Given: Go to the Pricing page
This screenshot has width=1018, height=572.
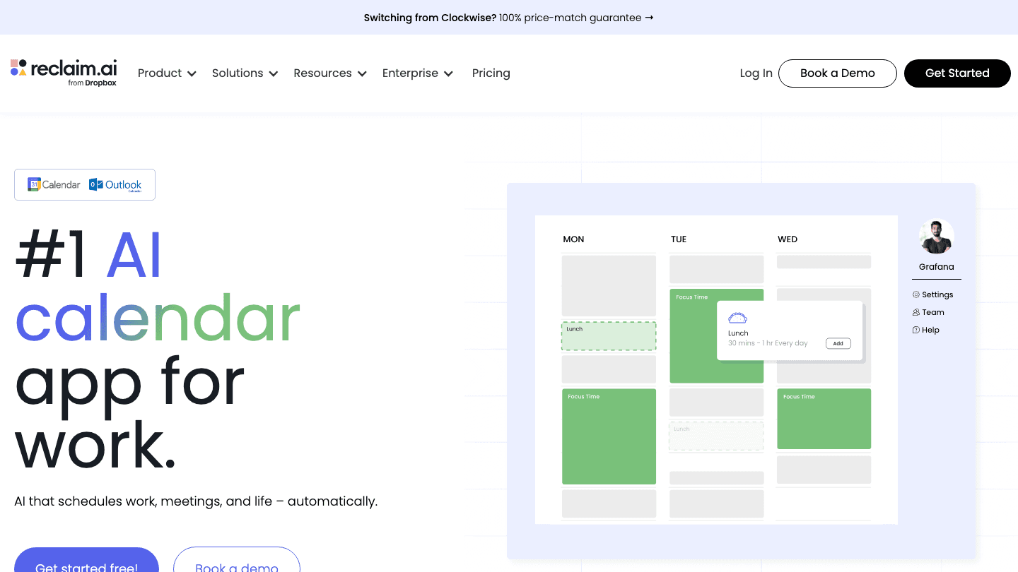Looking at the screenshot, I should tap(491, 73).
